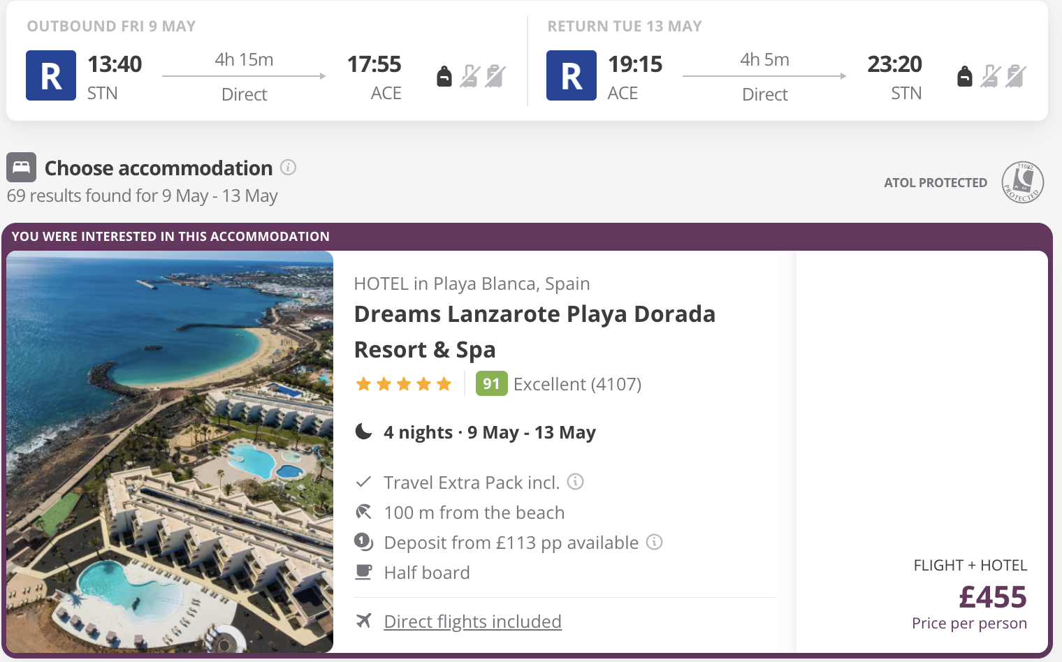Open Dreams Lanzarote Playa Dorada hotel title
1062x662 pixels.
click(x=534, y=331)
